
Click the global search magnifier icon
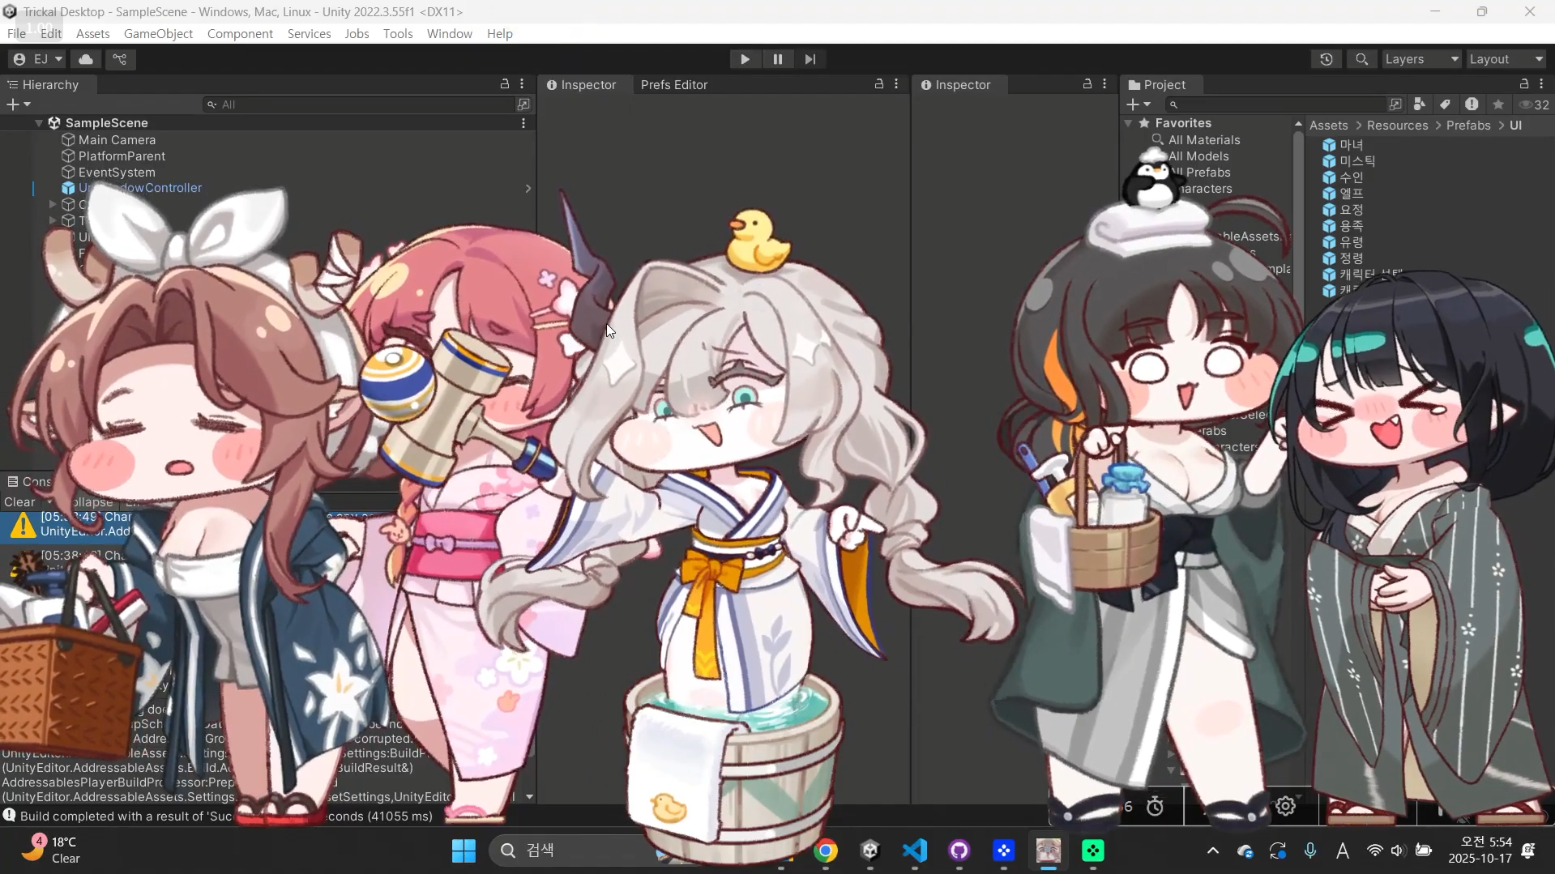[1361, 59]
